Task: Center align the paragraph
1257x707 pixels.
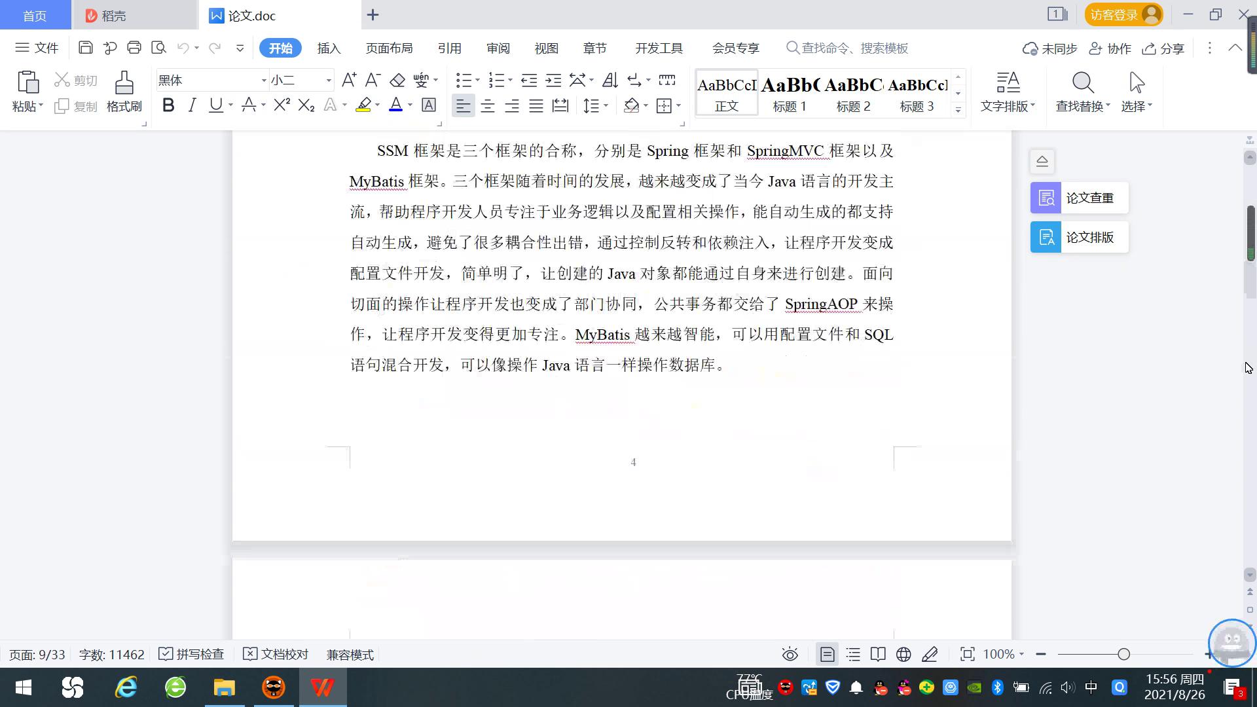Action: coord(487,106)
